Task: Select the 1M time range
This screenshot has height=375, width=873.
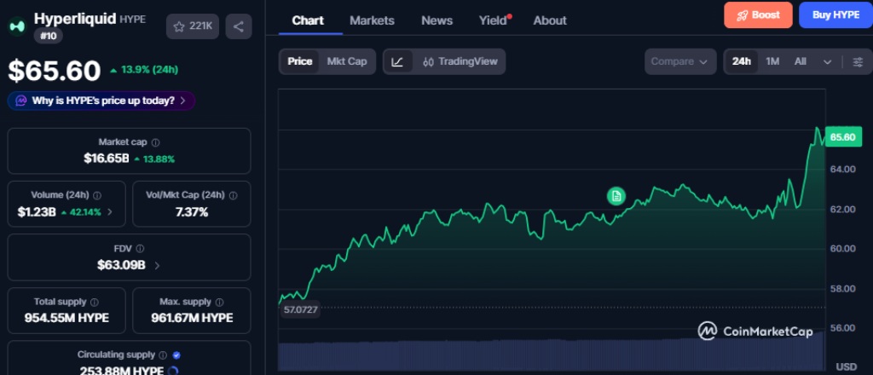Action: point(772,61)
